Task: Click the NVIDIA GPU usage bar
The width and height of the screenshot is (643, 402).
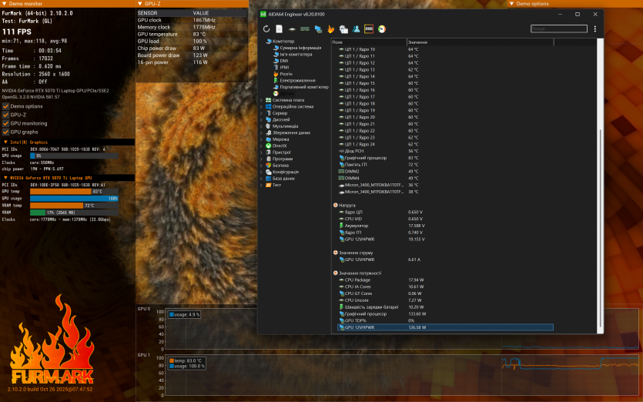Action: pyautogui.click(x=74, y=199)
